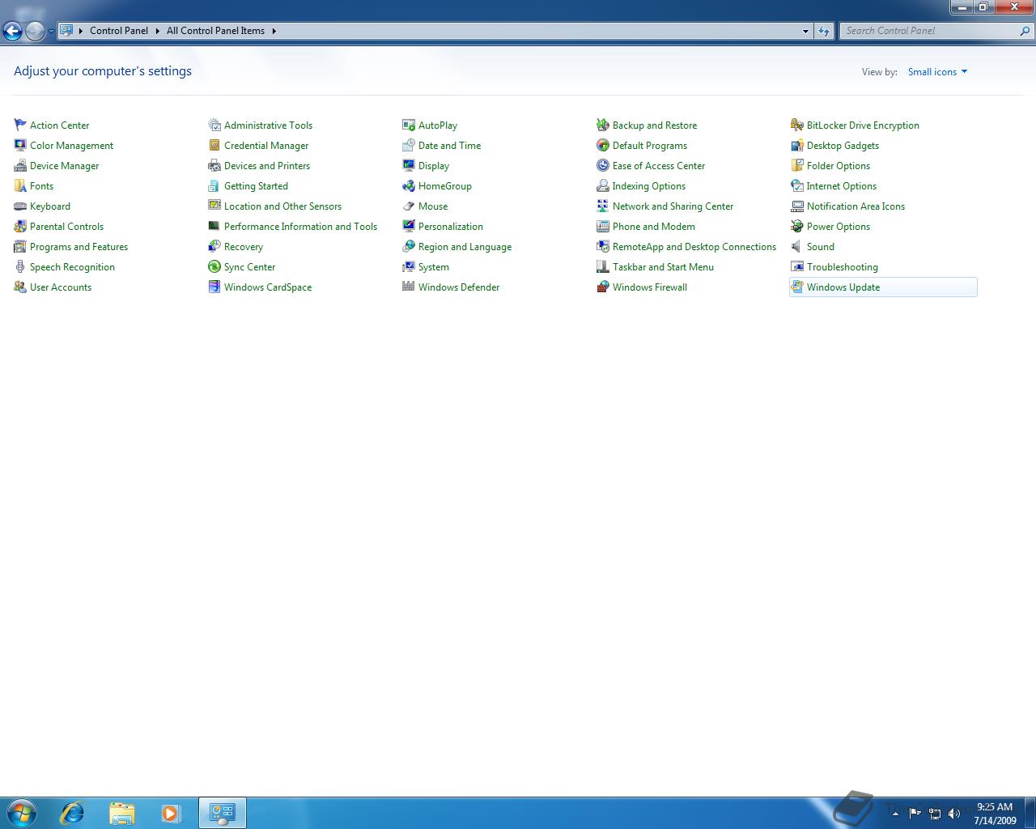Open Personalization settings
Screen dimensions: 1036x829
click(x=450, y=226)
